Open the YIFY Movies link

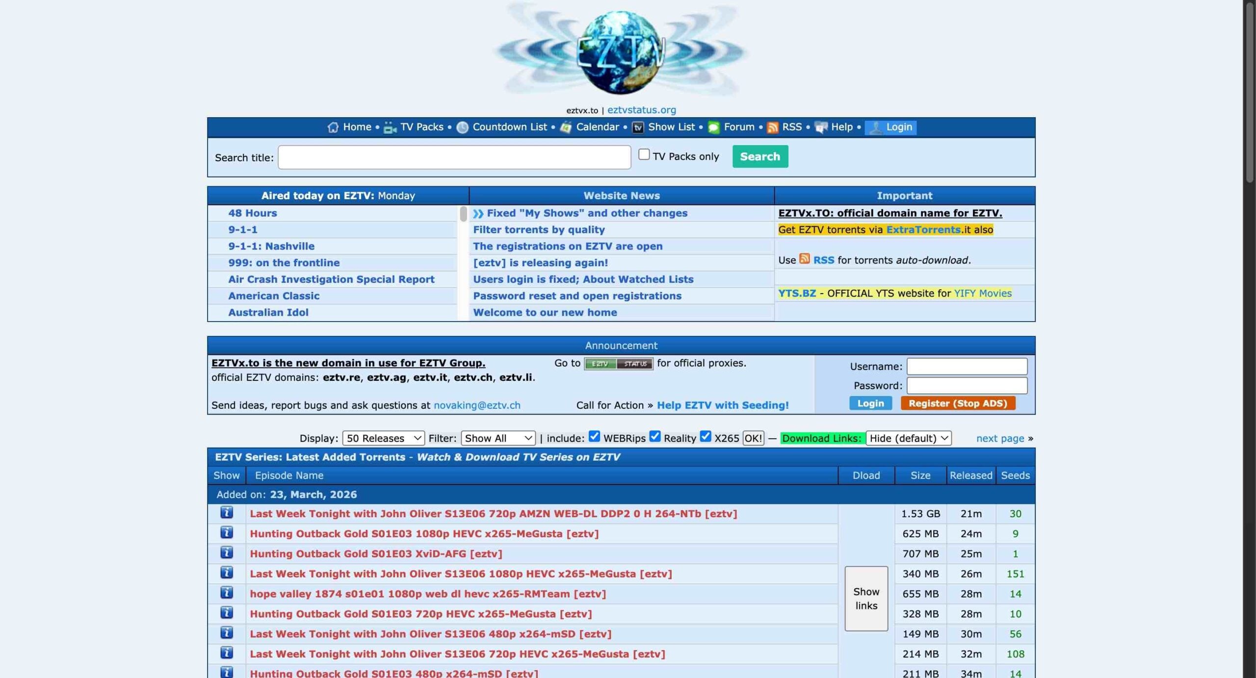pos(983,293)
